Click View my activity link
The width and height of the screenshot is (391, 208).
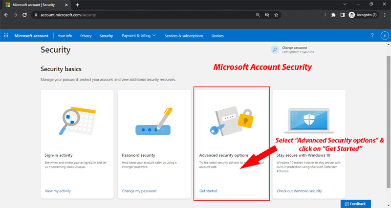pyautogui.click(x=58, y=191)
